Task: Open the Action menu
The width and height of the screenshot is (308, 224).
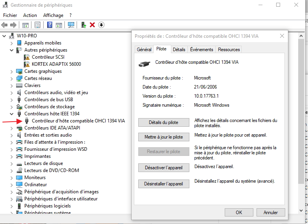Action: point(30,15)
